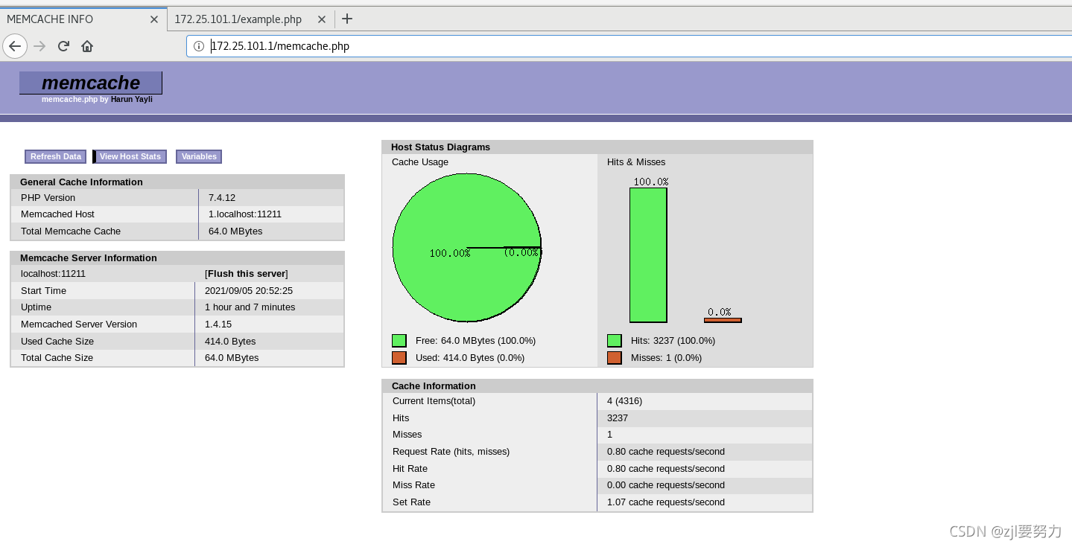The image size is (1072, 547).
Task: Close the MEMCACHE INFO tab
Action: coord(154,19)
